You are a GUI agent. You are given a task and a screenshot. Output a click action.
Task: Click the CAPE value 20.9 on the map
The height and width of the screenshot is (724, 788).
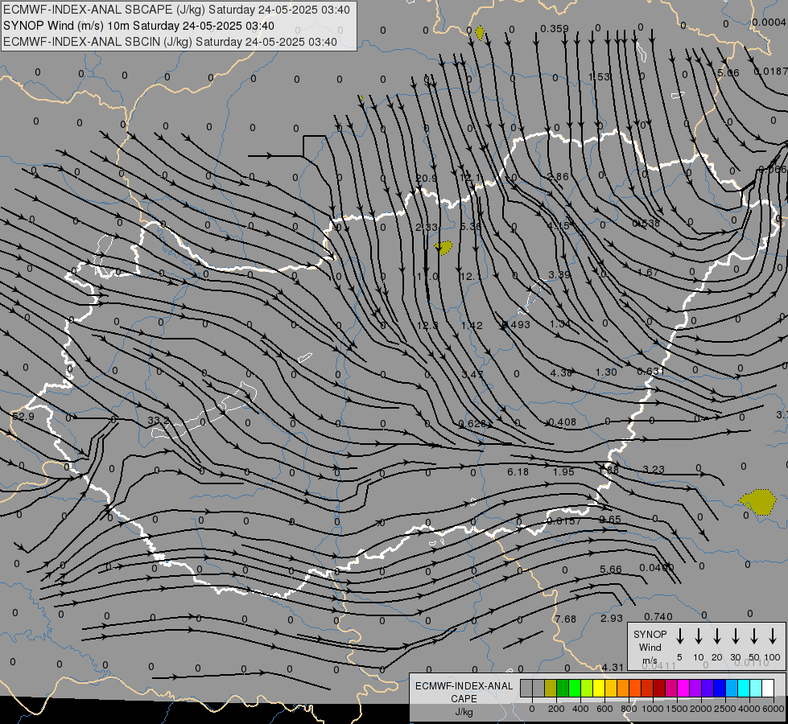(x=426, y=179)
